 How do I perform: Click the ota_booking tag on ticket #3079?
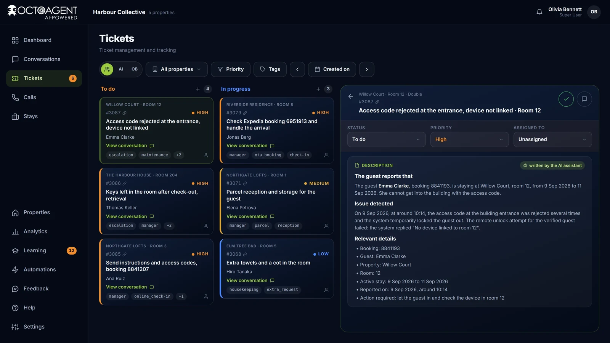[x=268, y=155]
